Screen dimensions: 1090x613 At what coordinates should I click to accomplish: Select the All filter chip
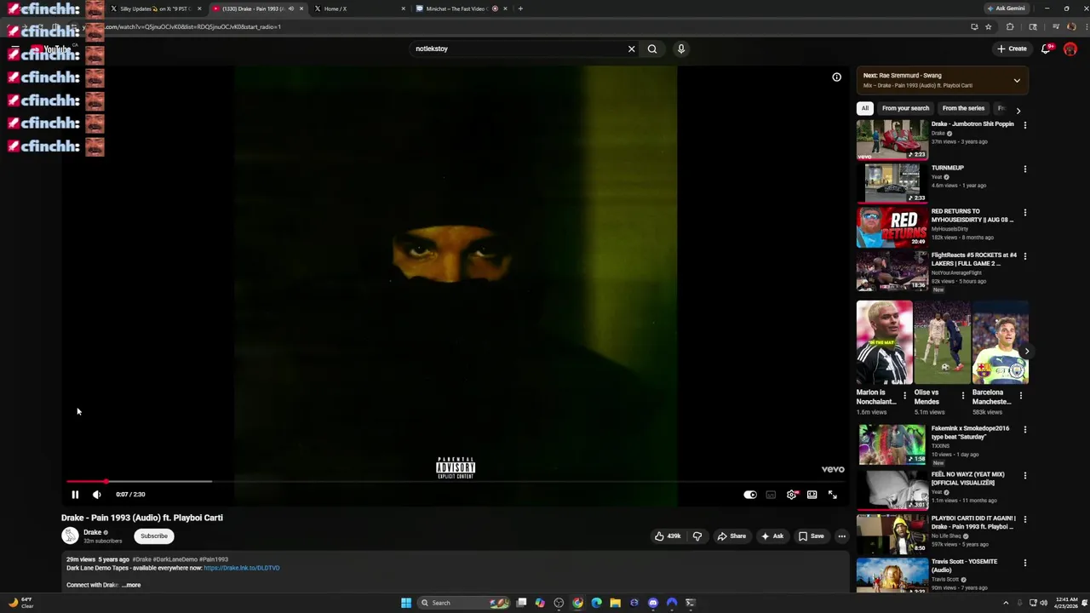(x=865, y=108)
